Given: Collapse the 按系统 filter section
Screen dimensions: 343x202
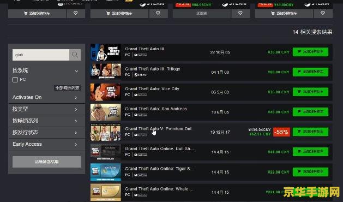Looking at the screenshot, I should pos(76,71).
